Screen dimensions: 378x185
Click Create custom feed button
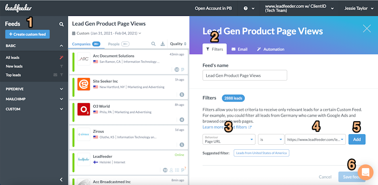tap(27, 34)
